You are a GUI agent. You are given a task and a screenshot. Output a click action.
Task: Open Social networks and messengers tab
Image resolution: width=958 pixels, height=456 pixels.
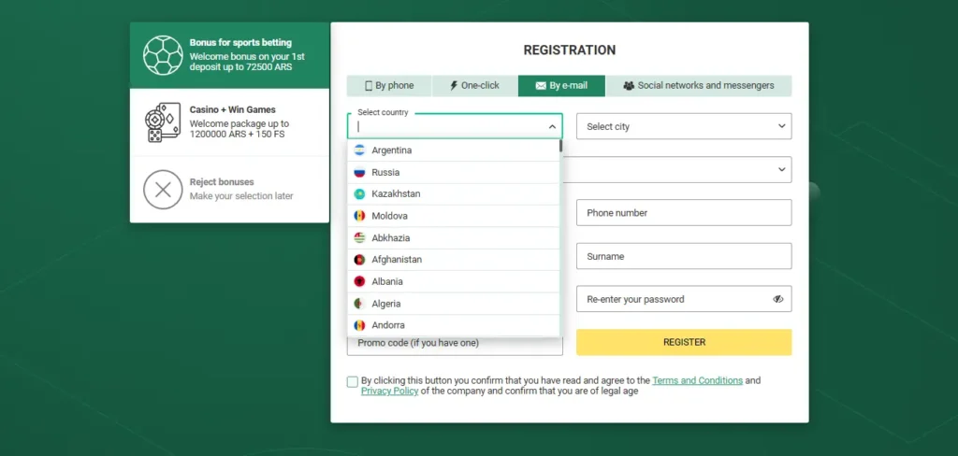coord(699,85)
